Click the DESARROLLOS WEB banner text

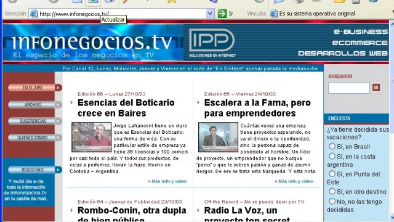tap(343, 54)
